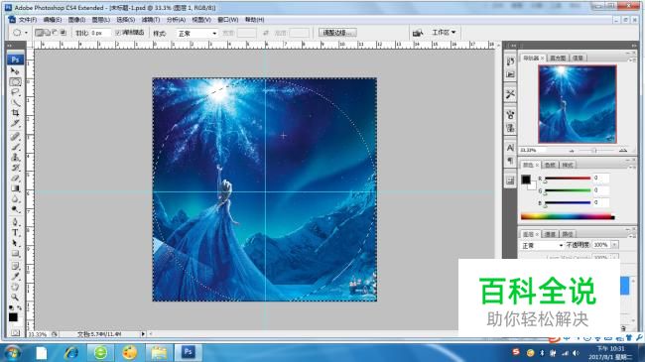Open the layer opacity slider arrow

[614, 245]
